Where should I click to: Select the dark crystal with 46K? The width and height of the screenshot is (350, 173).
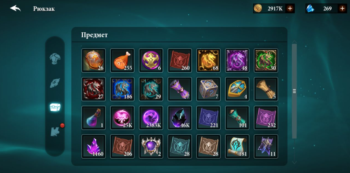coord(180,118)
